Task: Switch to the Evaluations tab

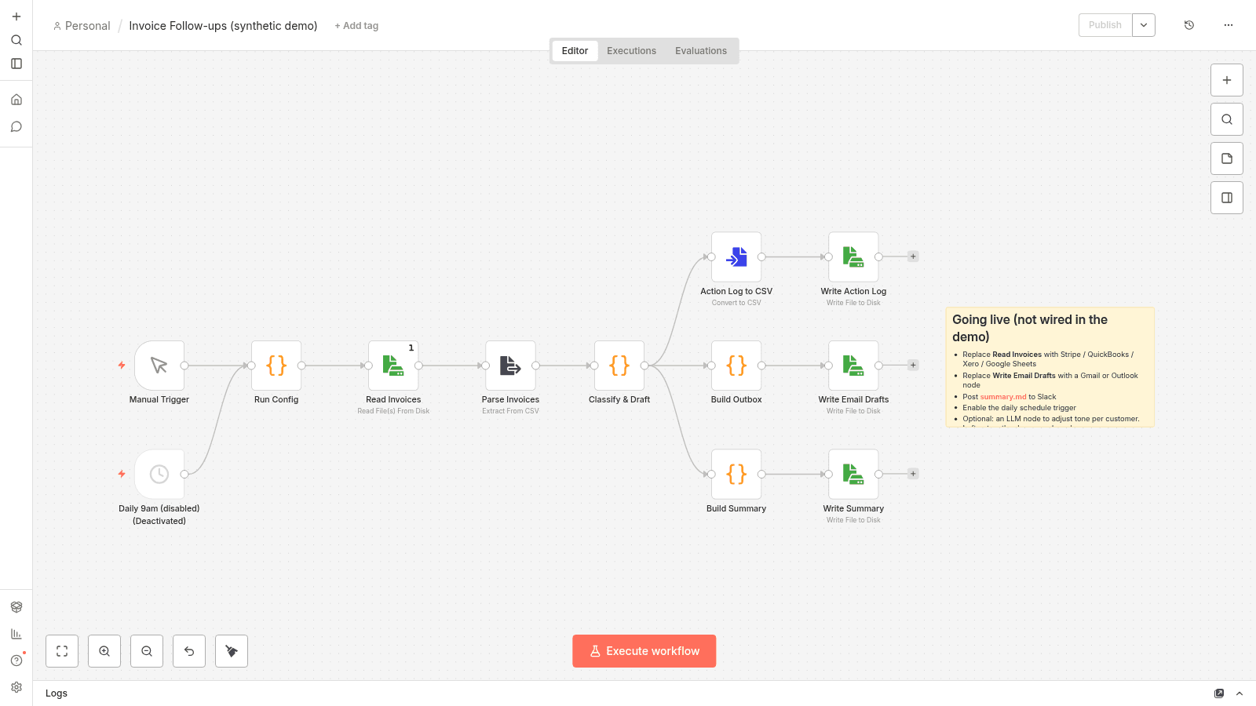Action: (701, 51)
